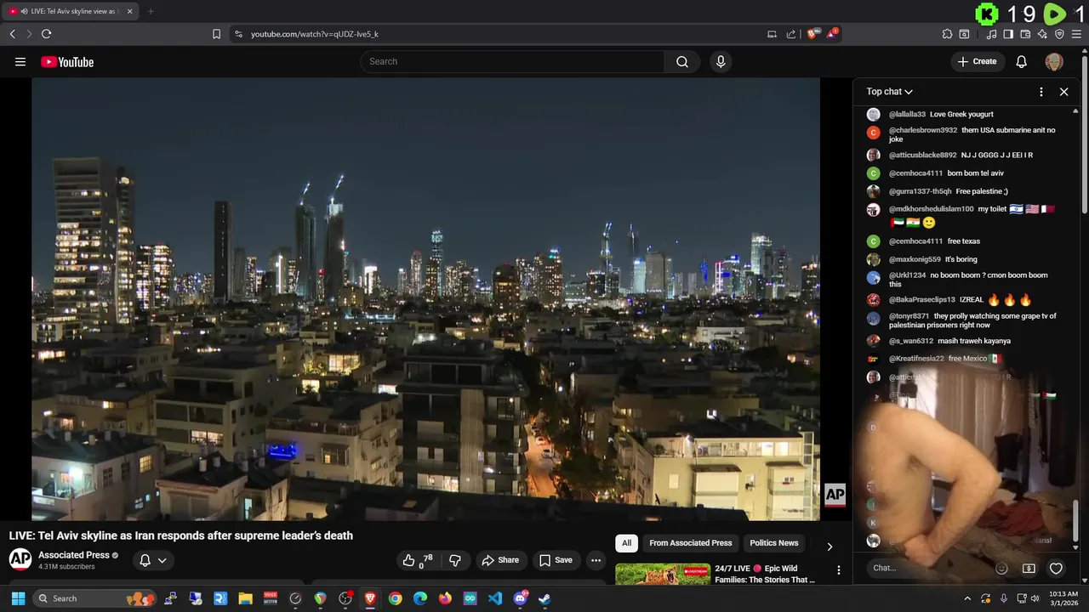Go to the YouTube home logo
This screenshot has height=612, width=1089.
[x=67, y=61]
